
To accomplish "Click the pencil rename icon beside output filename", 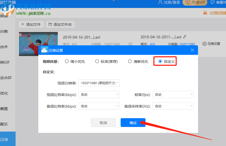I will pos(185,37).
